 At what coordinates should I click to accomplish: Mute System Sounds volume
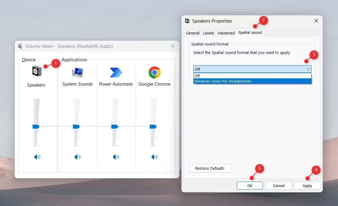77,157
